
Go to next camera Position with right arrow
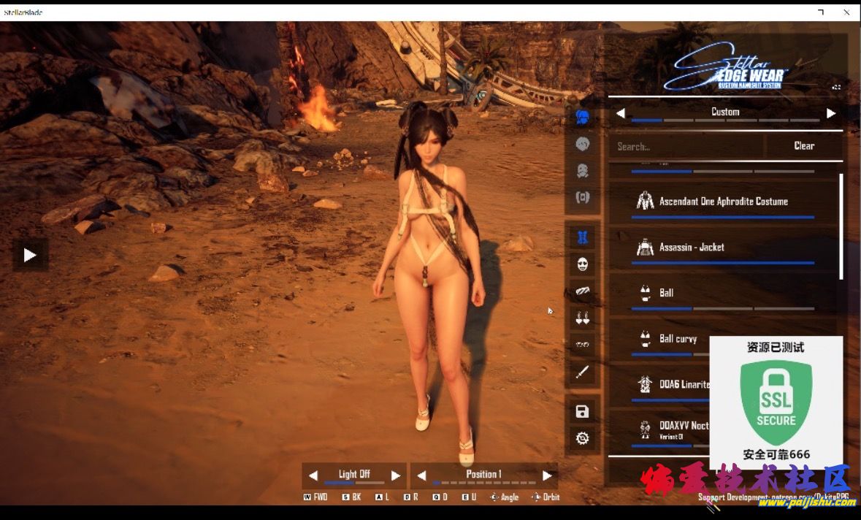(x=547, y=475)
